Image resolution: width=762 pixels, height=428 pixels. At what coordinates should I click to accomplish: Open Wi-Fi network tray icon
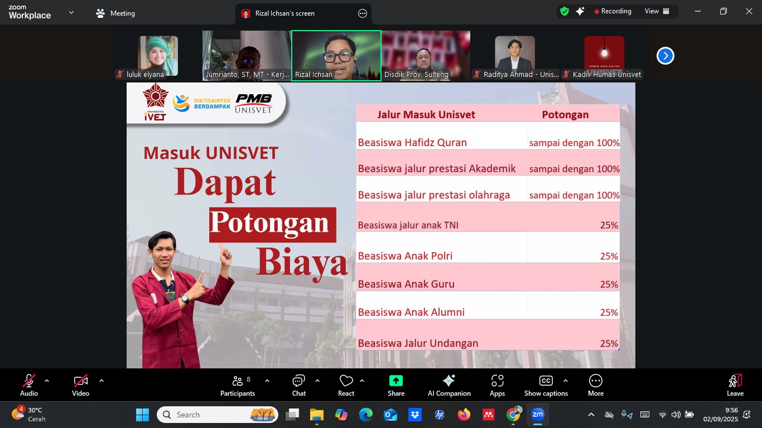(x=663, y=415)
